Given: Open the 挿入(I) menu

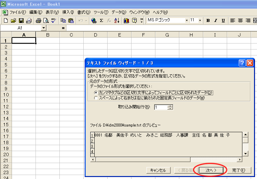Looking at the screenshot, I should (68, 12).
